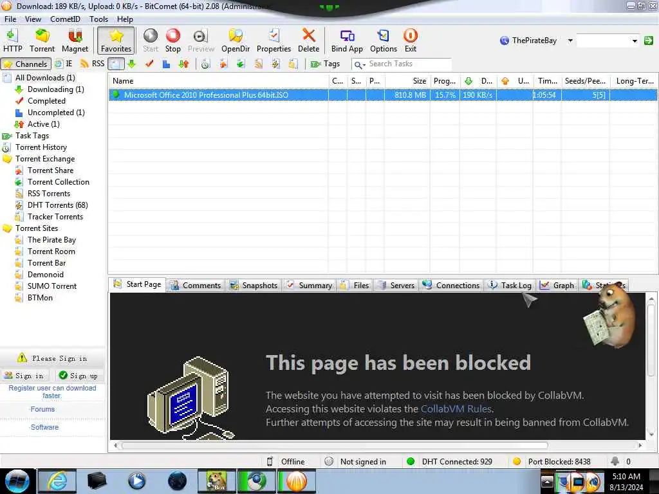Click the RSS Torrents toolbar icon
The image size is (659, 494).
[x=259, y=64]
